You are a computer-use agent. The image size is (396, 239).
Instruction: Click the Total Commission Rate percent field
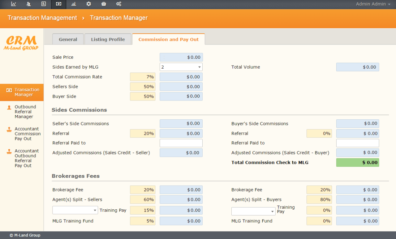coord(143,77)
